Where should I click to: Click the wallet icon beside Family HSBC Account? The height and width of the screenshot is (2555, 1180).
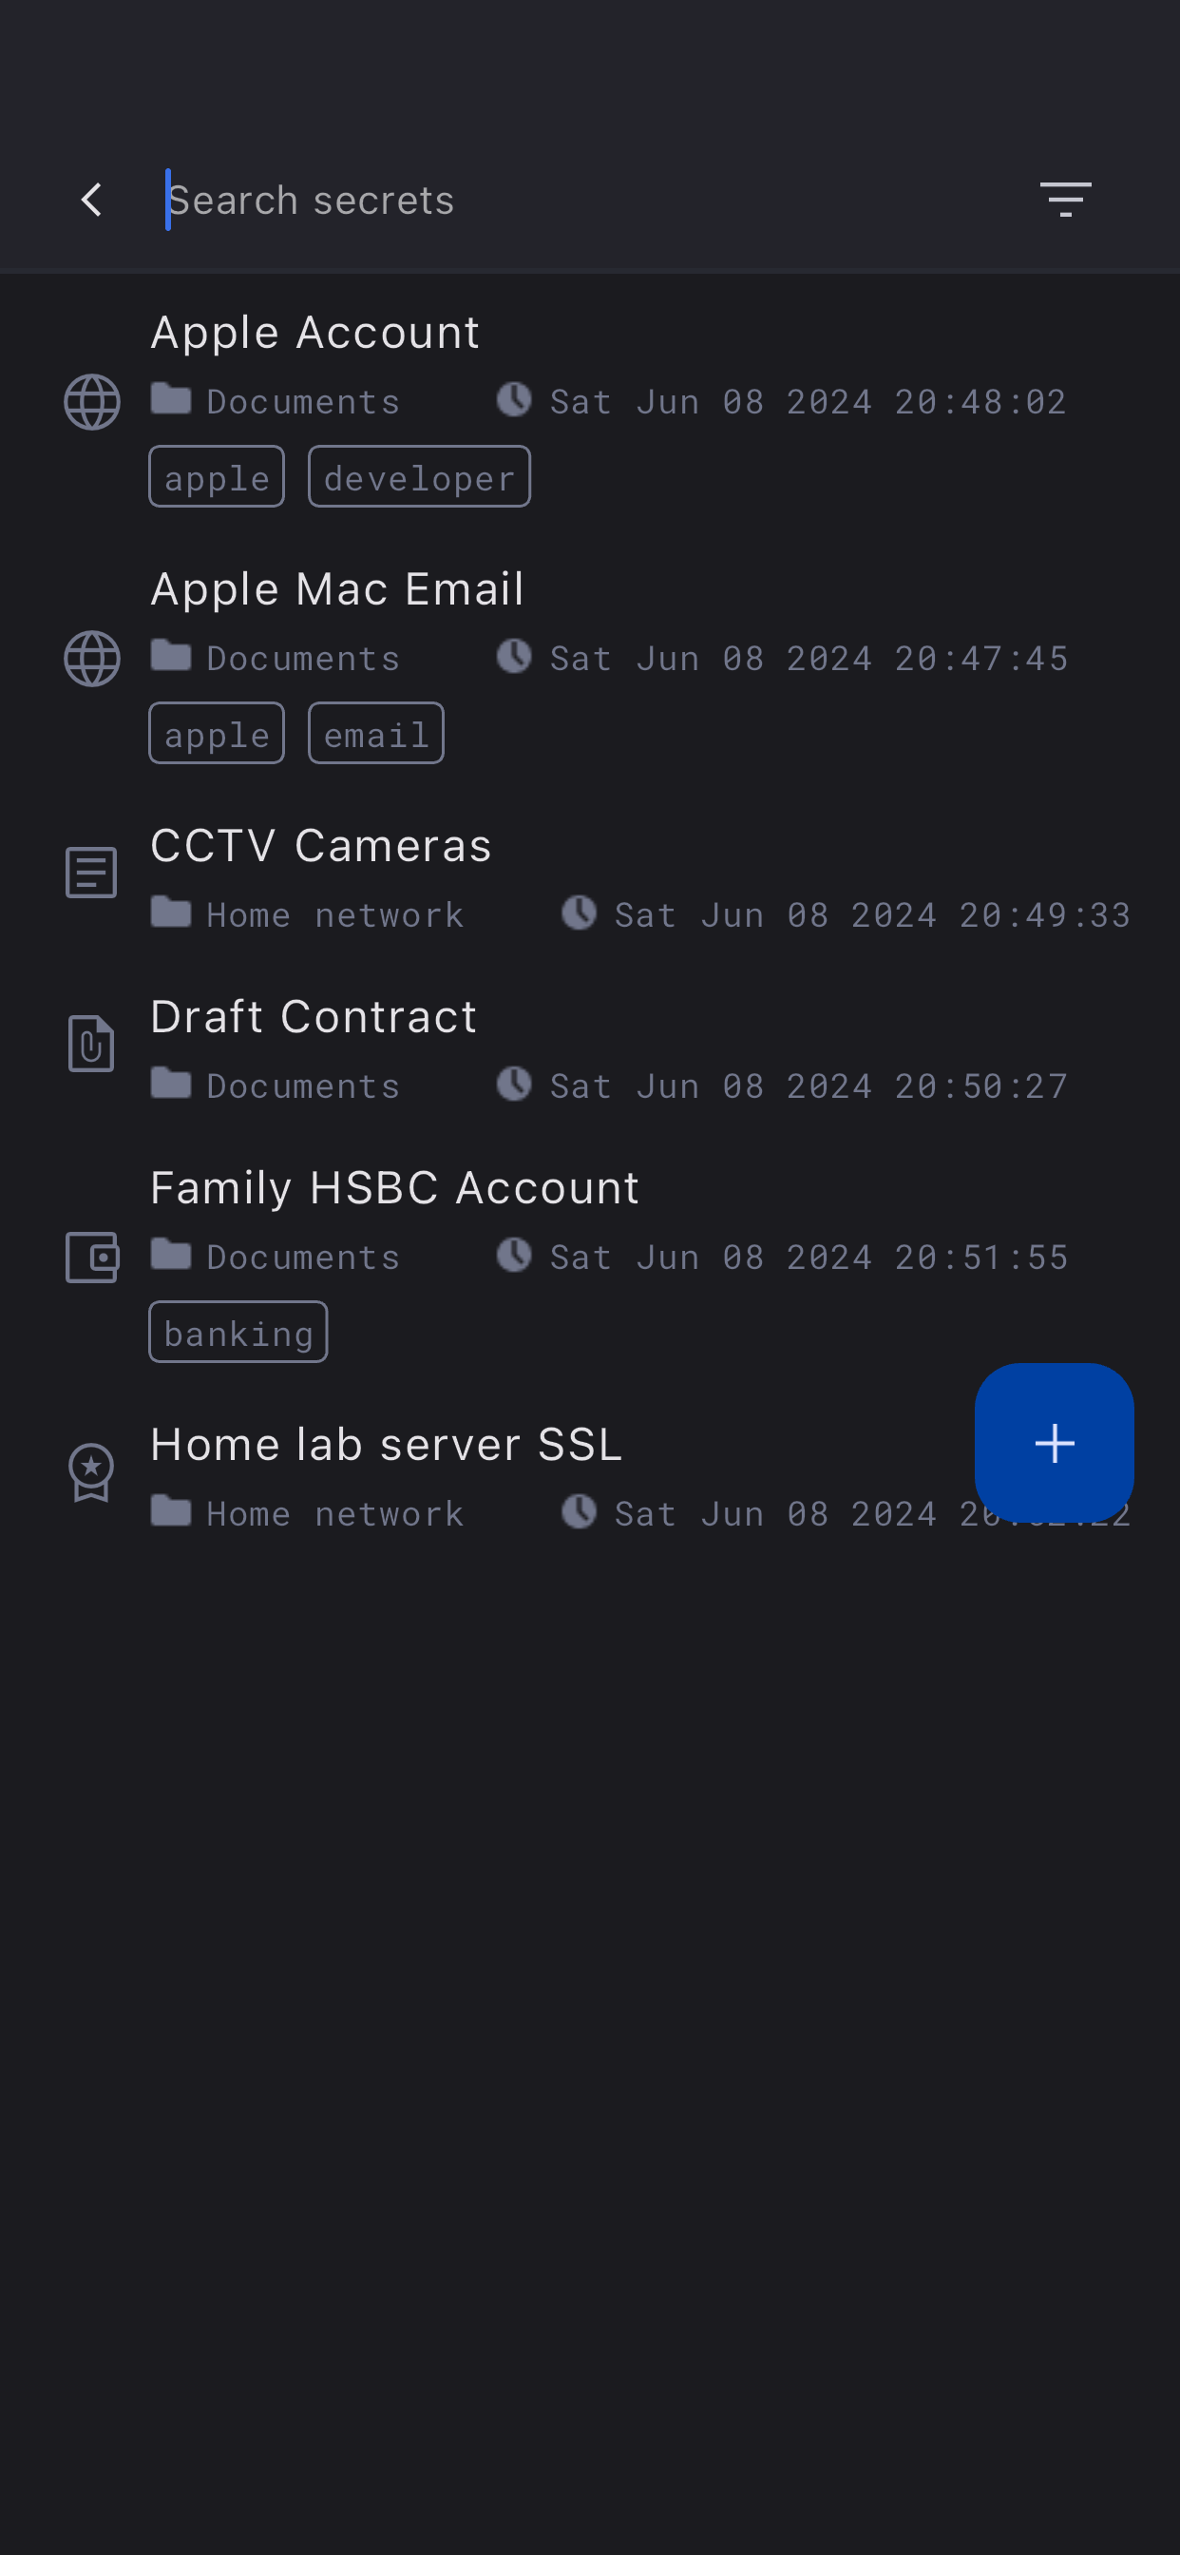(x=92, y=1258)
